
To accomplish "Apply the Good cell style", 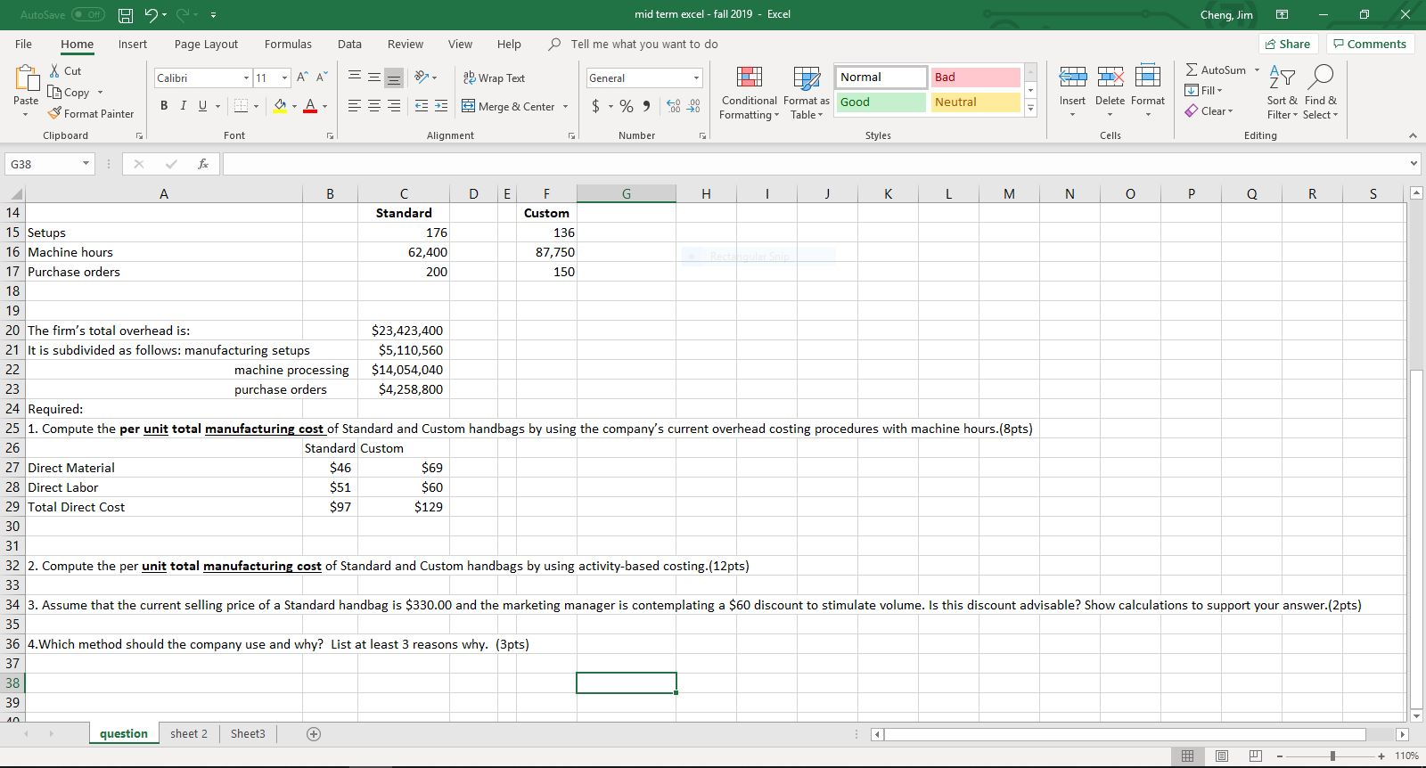I will (x=881, y=102).
